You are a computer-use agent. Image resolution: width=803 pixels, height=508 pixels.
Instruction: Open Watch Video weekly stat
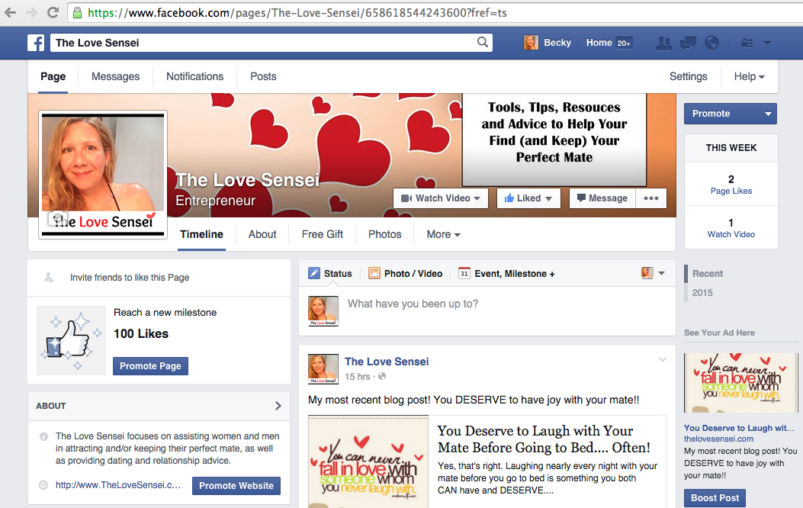coord(731,228)
